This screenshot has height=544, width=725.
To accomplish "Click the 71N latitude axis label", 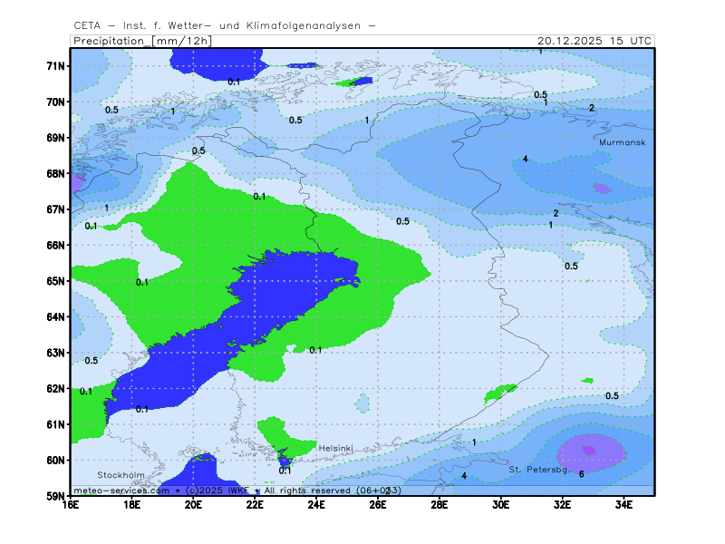I will pyautogui.click(x=57, y=66).
